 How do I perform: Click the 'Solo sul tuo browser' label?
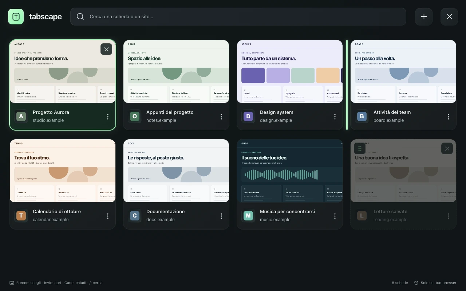click(439, 283)
